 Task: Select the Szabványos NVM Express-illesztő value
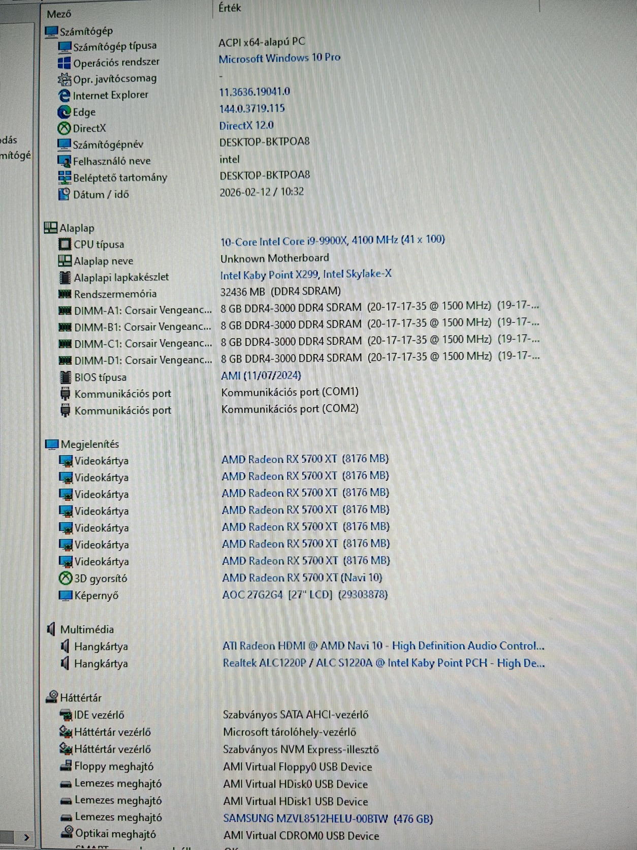(301, 749)
